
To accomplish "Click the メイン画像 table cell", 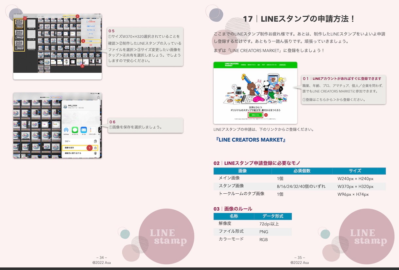I will pos(229,178).
